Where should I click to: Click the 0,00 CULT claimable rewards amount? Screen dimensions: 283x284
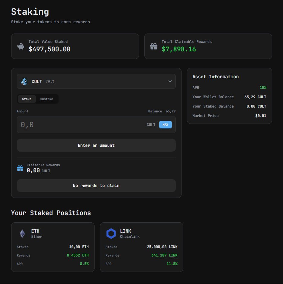[38, 170]
